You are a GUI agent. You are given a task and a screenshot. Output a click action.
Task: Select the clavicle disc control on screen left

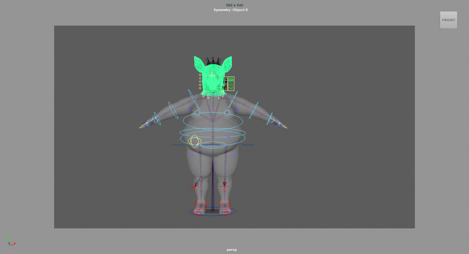click(194, 99)
